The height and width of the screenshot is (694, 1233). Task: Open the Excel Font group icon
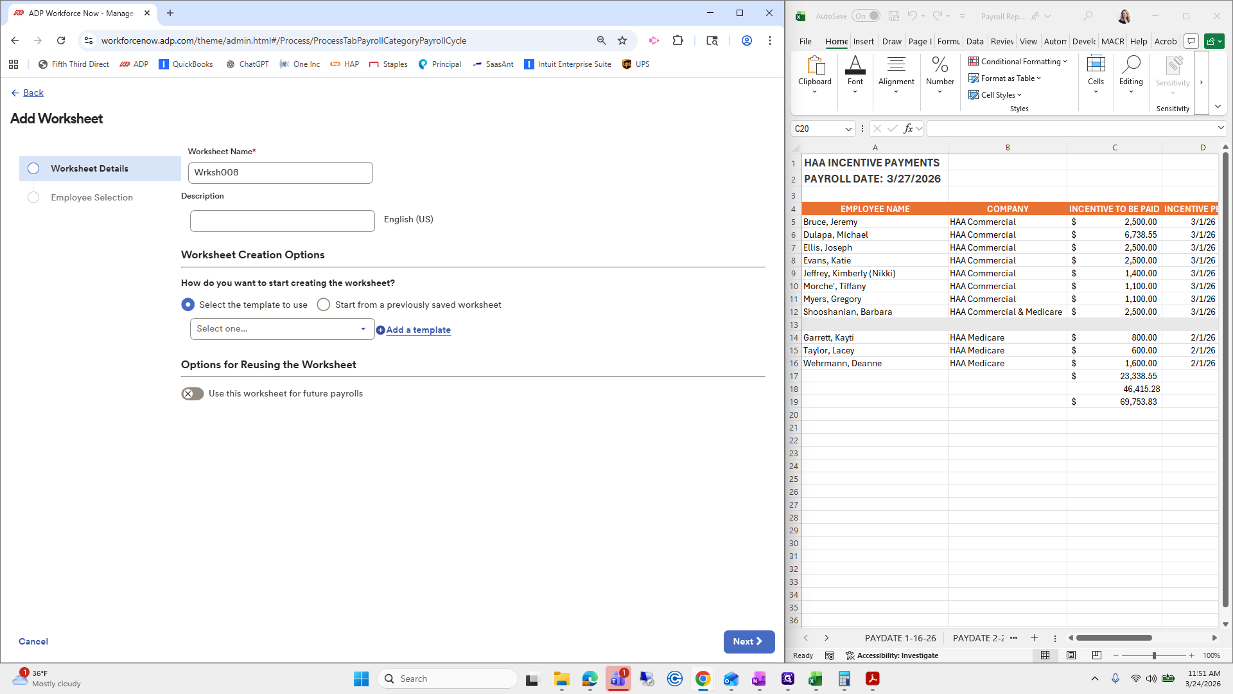pyautogui.click(x=855, y=66)
